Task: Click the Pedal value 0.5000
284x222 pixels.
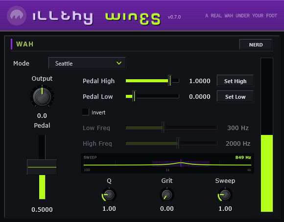Action: click(x=42, y=209)
